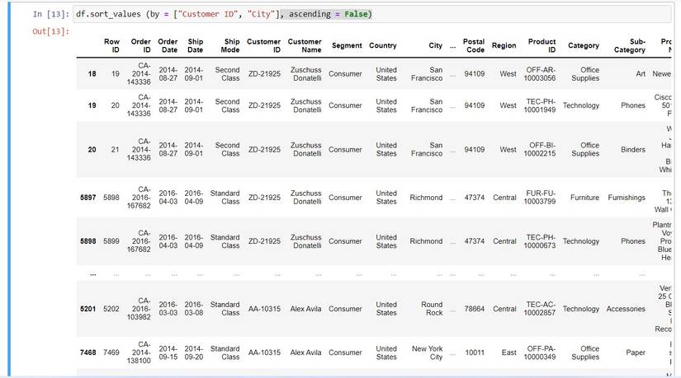Click the Row ID column header
This screenshot has height=378, width=681.
[x=111, y=45]
